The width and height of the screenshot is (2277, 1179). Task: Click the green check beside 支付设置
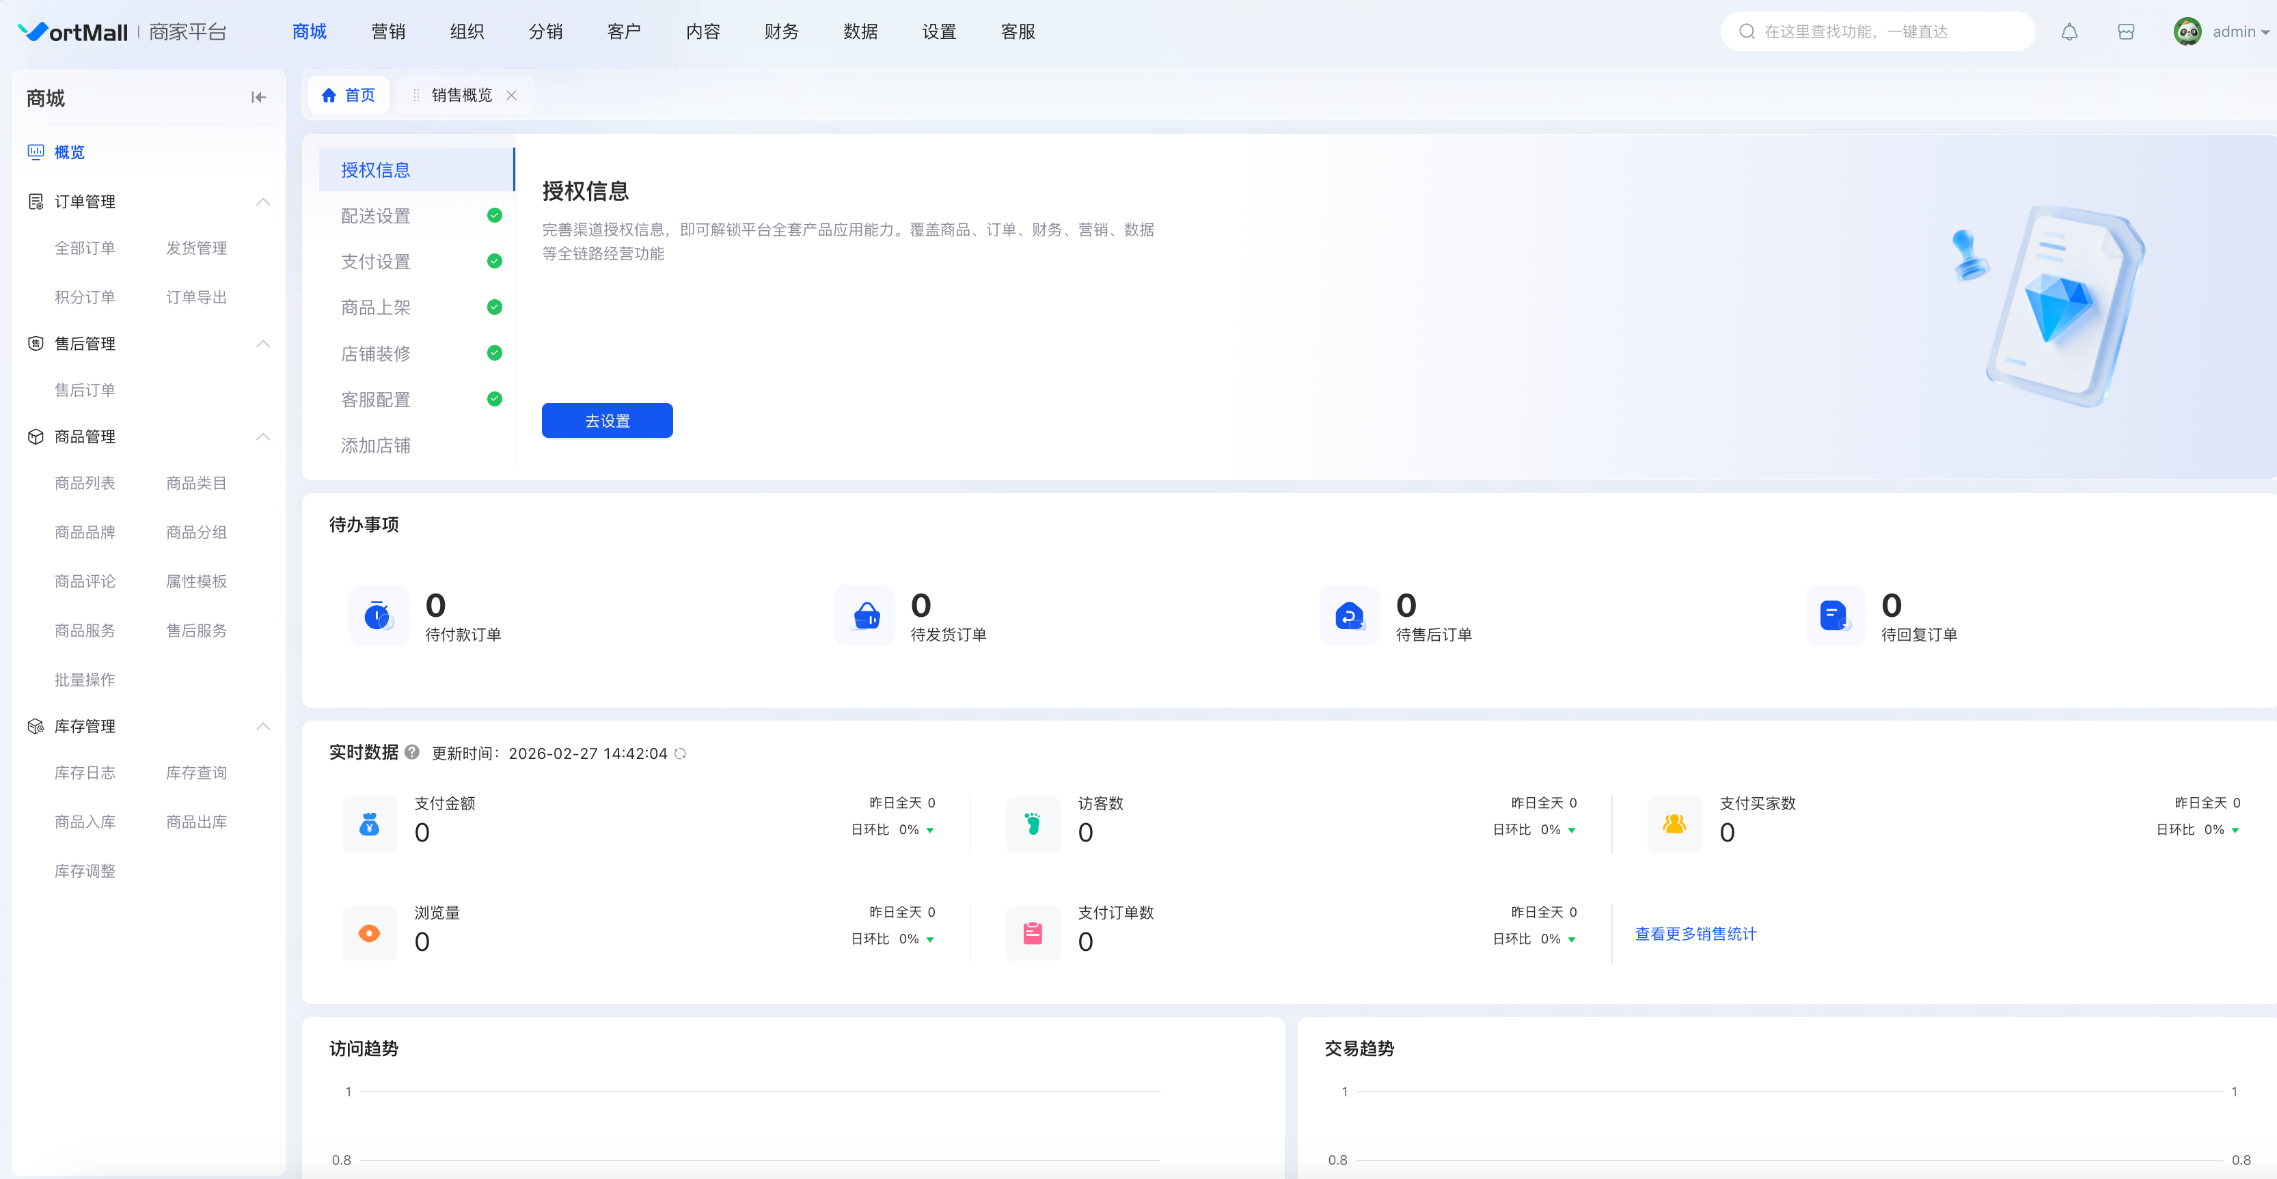click(495, 262)
